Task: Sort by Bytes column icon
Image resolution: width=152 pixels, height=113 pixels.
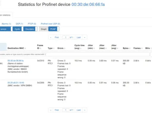Action: [130, 48]
